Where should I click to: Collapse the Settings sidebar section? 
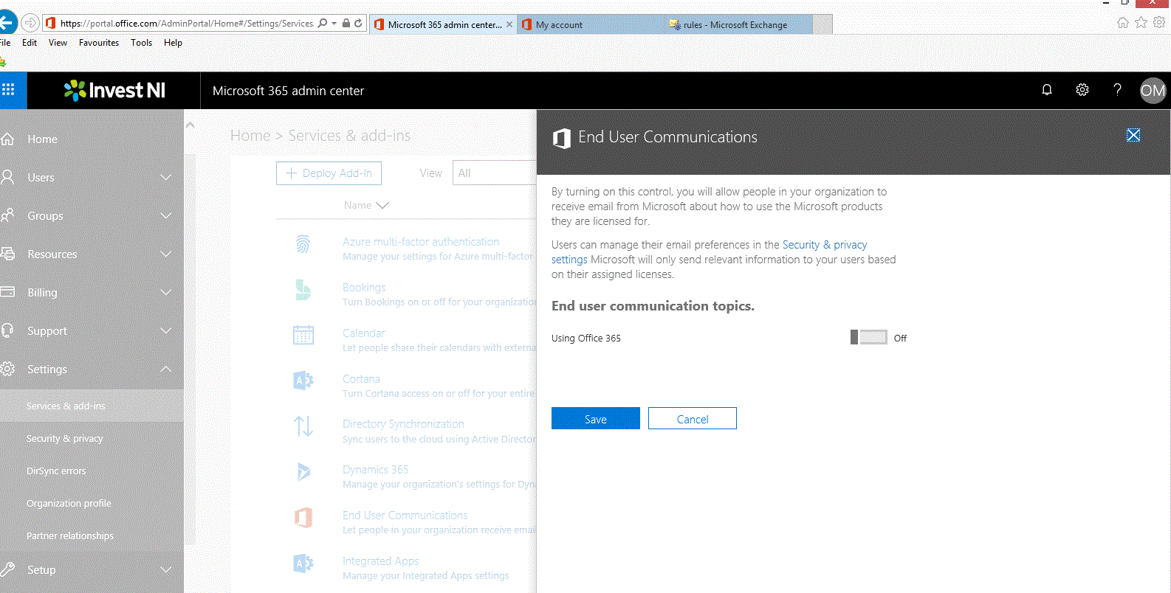165,370
